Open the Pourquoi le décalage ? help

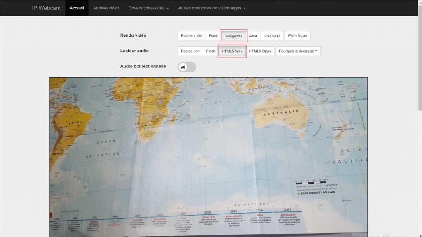pyautogui.click(x=298, y=51)
